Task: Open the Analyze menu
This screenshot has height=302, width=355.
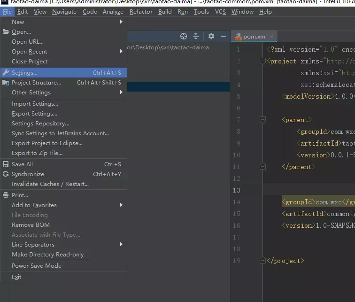Action: [113, 12]
